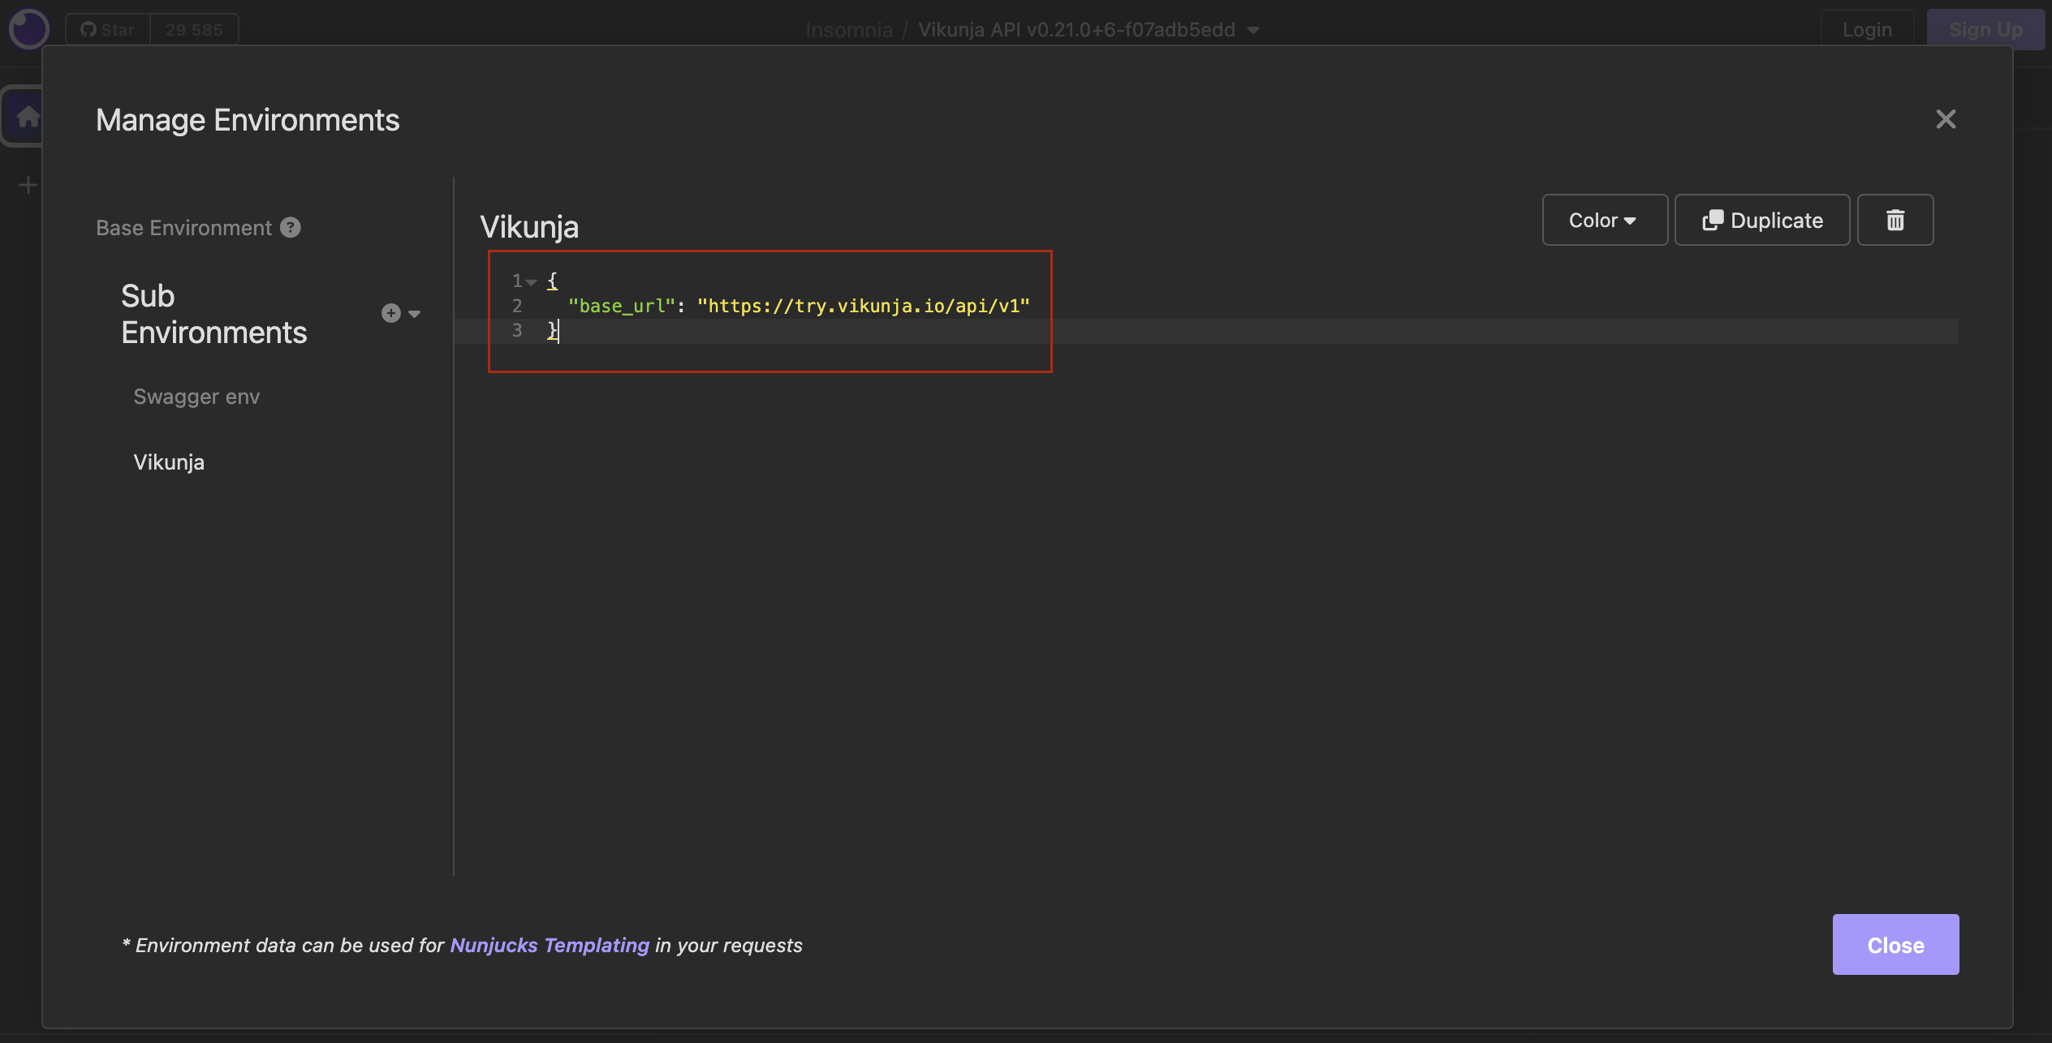Click the Base Environment help question icon

coord(291,228)
